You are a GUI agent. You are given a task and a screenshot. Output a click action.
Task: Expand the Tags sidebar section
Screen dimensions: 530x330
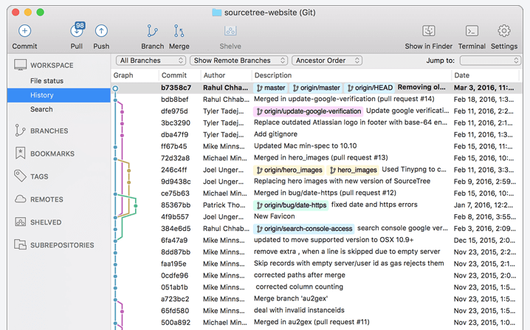39,176
